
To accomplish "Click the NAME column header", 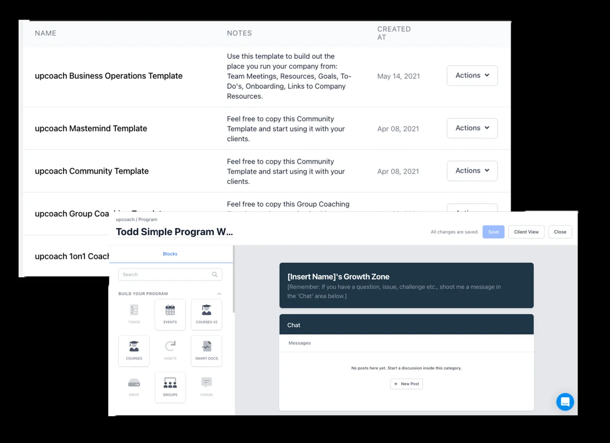I will pyautogui.click(x=46, y=33).
